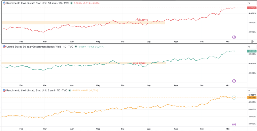
Task: Click 'Ago' on the 2 anni time axis
Action: (176, 129)
